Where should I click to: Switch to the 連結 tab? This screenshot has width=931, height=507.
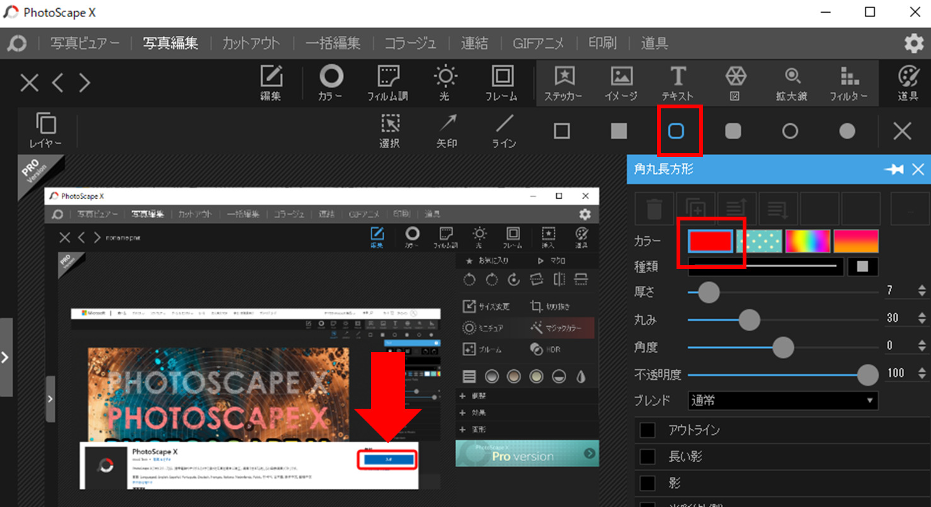[x=474, y=43]
